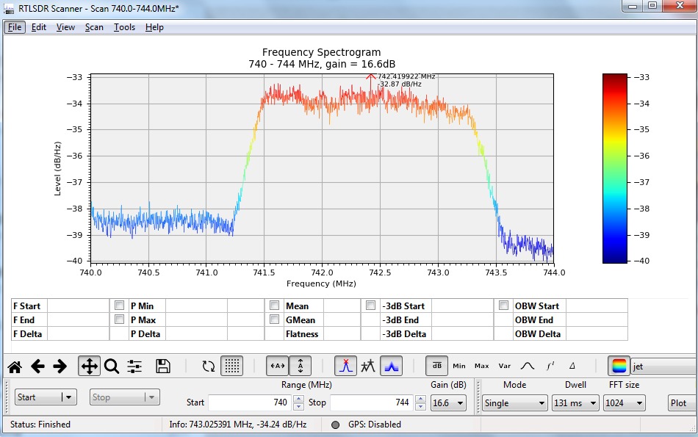Go back to previous view arrow
The height and width of the screenshot is (437, 698).
tap(37, 366)
